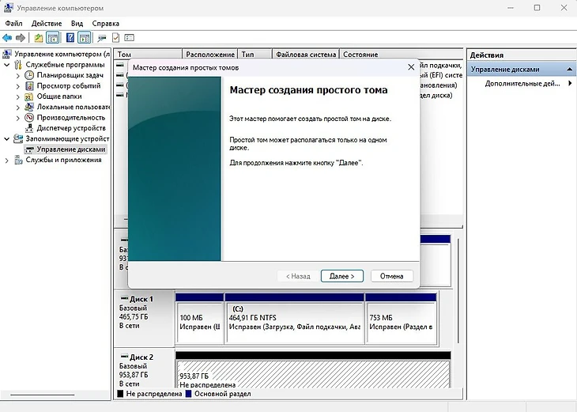Collapse the Служебные программы node
Viewport: 577px width, 412px height.
(x=6, y=65)
